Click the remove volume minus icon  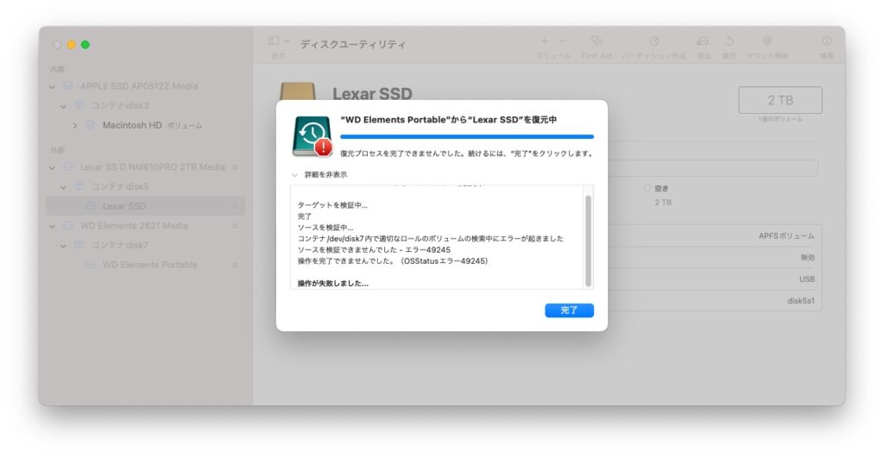coord(563,41)
